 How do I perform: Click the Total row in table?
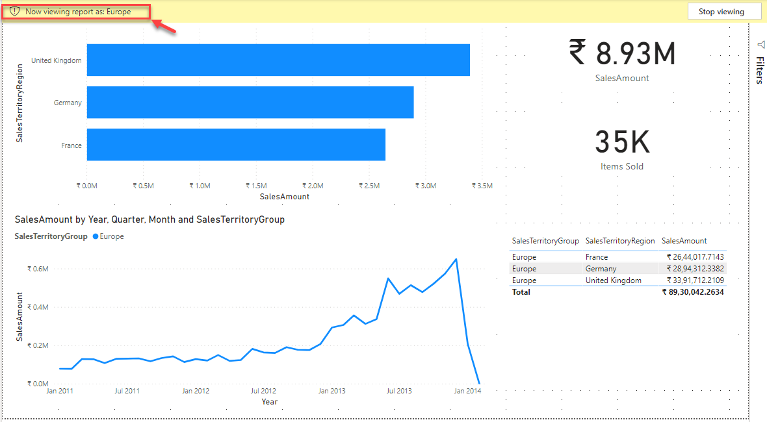point(521,292)
